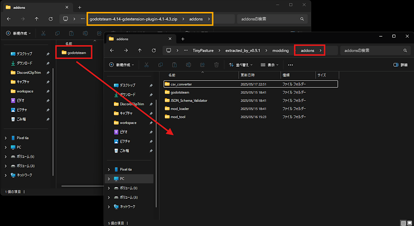Click extracted_by_v0.9.1 breadcrumb segment
The width and height of the screenshot is (414, 226).
243,50
